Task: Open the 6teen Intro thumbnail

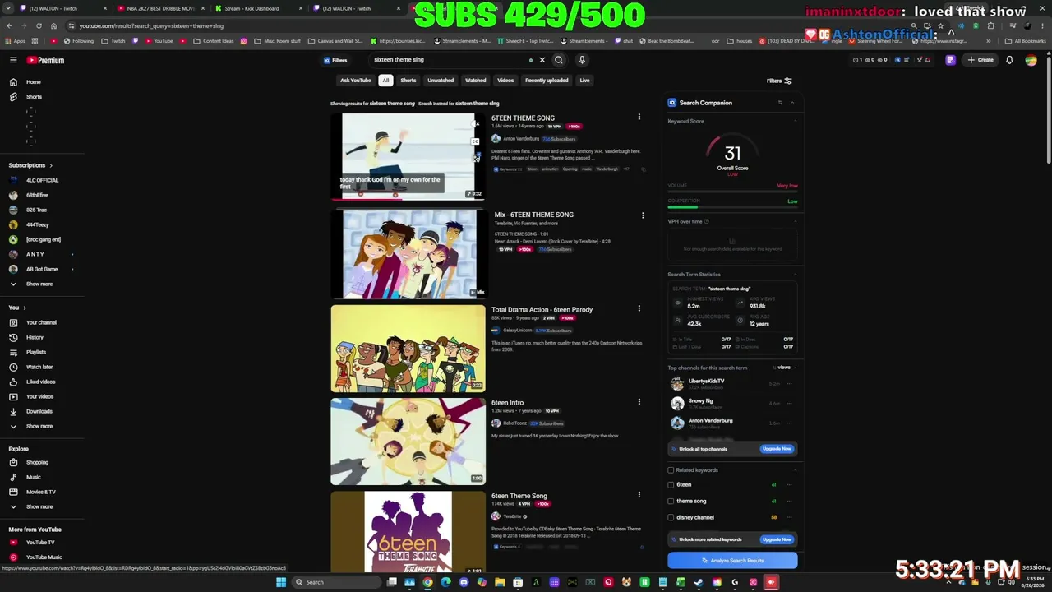Action: pos(408,442)
